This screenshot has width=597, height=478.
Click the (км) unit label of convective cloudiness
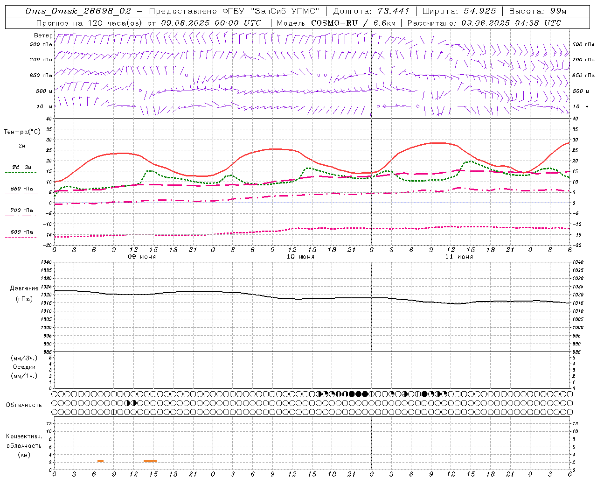[x=24, y=455]
